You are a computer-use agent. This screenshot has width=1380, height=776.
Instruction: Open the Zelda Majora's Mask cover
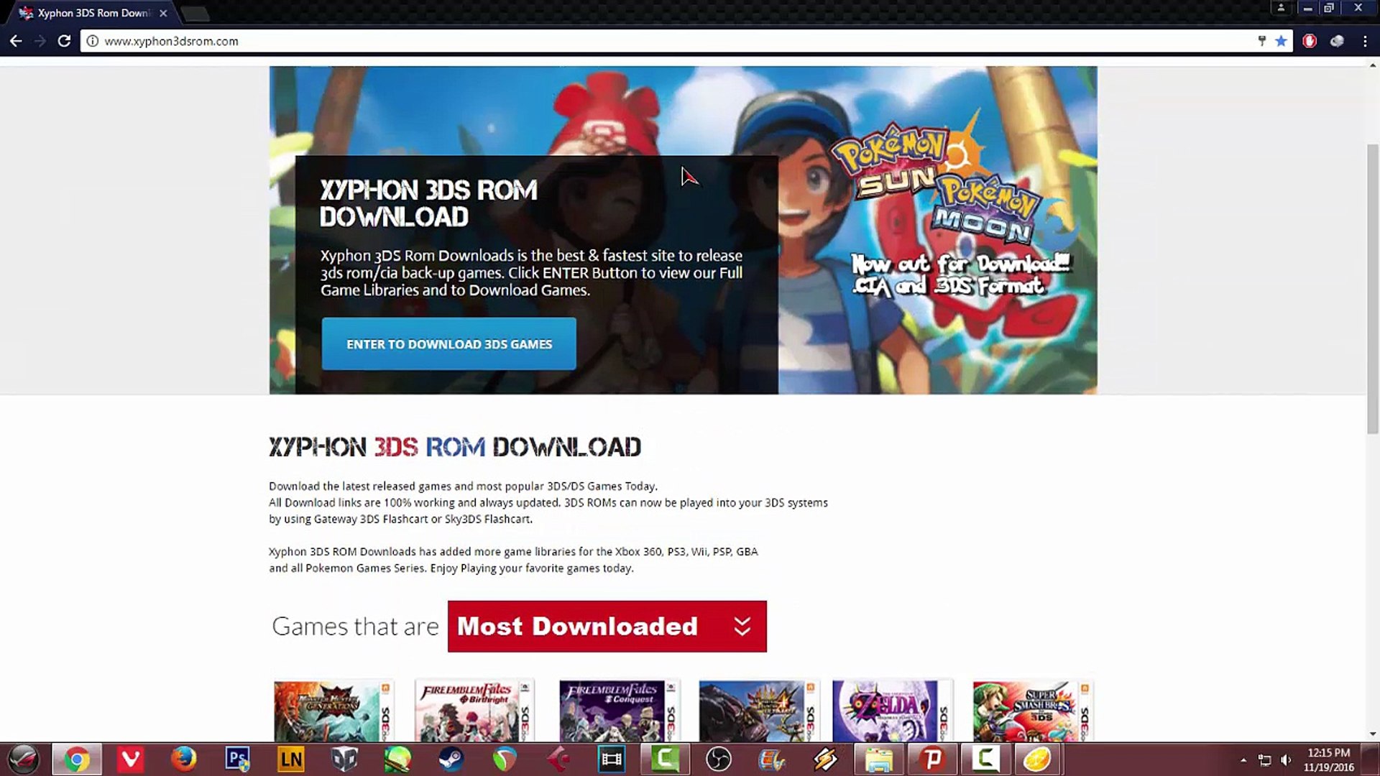pyautogui.click(x=891, y=710)
